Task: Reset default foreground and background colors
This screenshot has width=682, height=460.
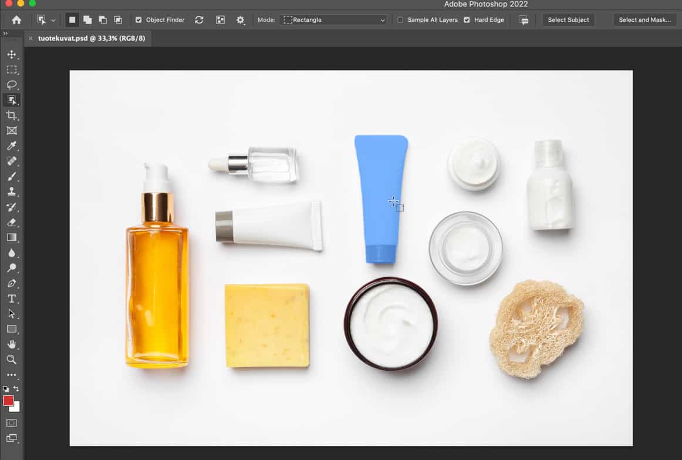Action: click(x=6, y=389)
